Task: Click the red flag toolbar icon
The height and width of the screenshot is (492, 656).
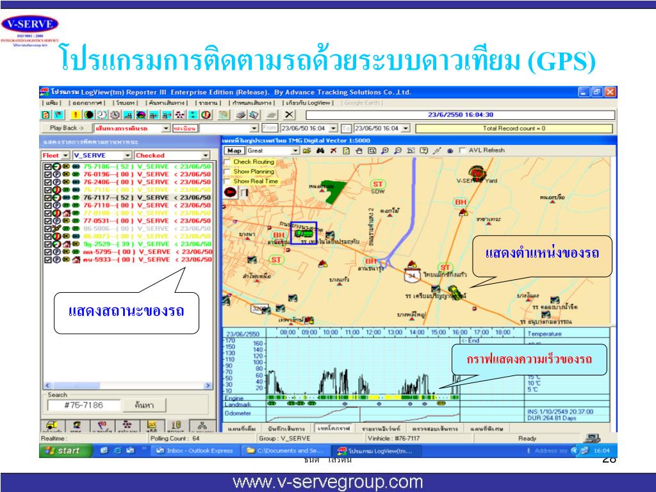Action: 59,115
